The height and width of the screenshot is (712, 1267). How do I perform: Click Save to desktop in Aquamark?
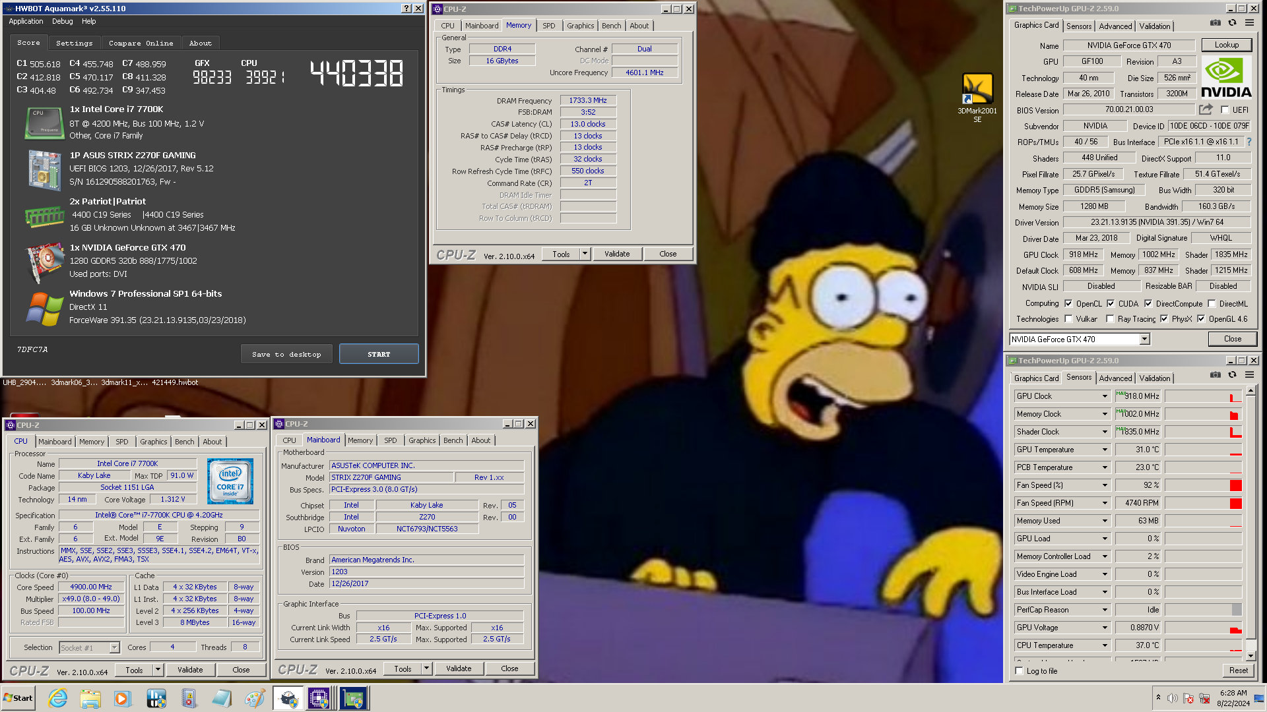[x=286, y=354]
